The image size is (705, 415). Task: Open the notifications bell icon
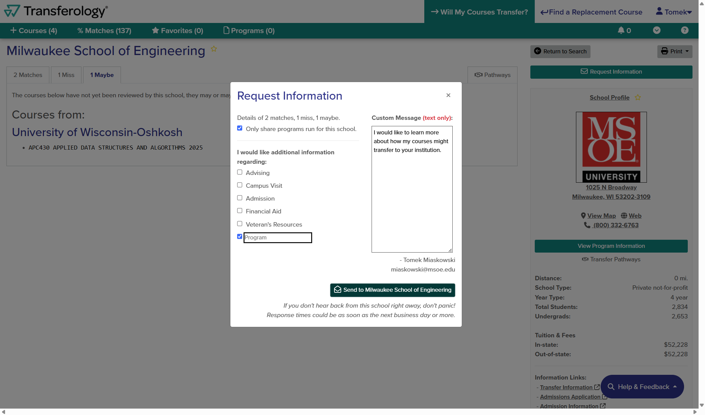tap(621, 30)
